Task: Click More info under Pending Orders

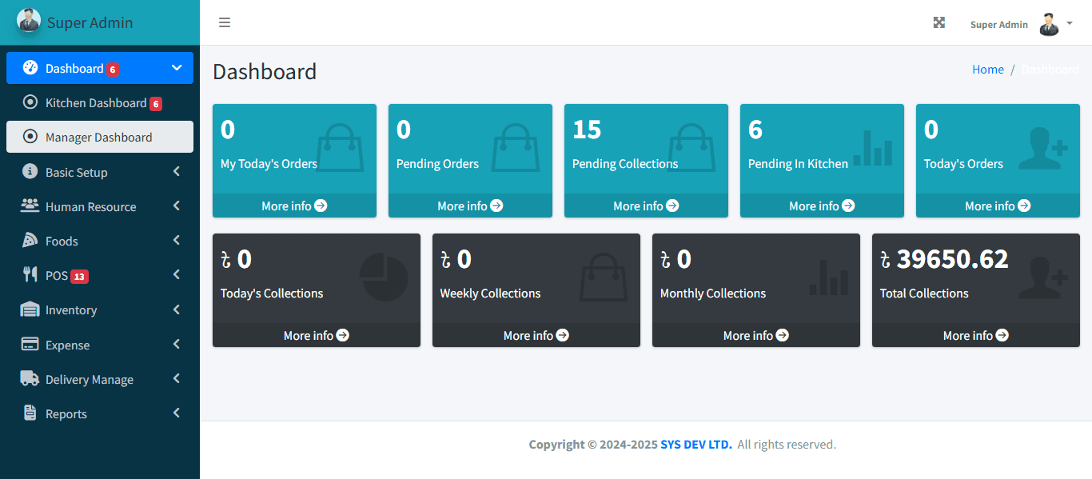Action: click(470, 206)
